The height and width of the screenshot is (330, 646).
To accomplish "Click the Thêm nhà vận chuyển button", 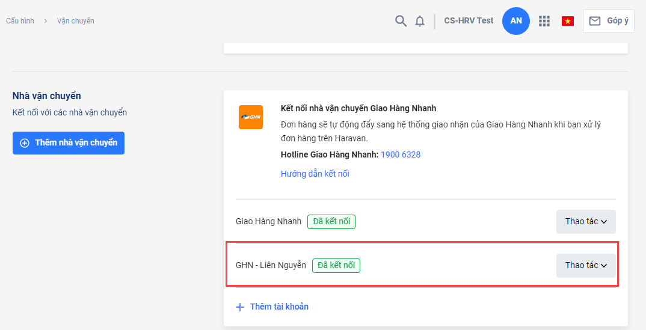I will 69,143.
